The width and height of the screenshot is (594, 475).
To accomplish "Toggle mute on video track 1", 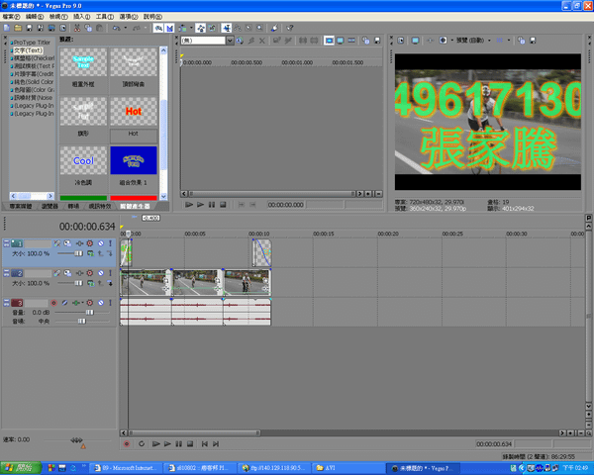I will pyautogui.click(x=101, y=243).
